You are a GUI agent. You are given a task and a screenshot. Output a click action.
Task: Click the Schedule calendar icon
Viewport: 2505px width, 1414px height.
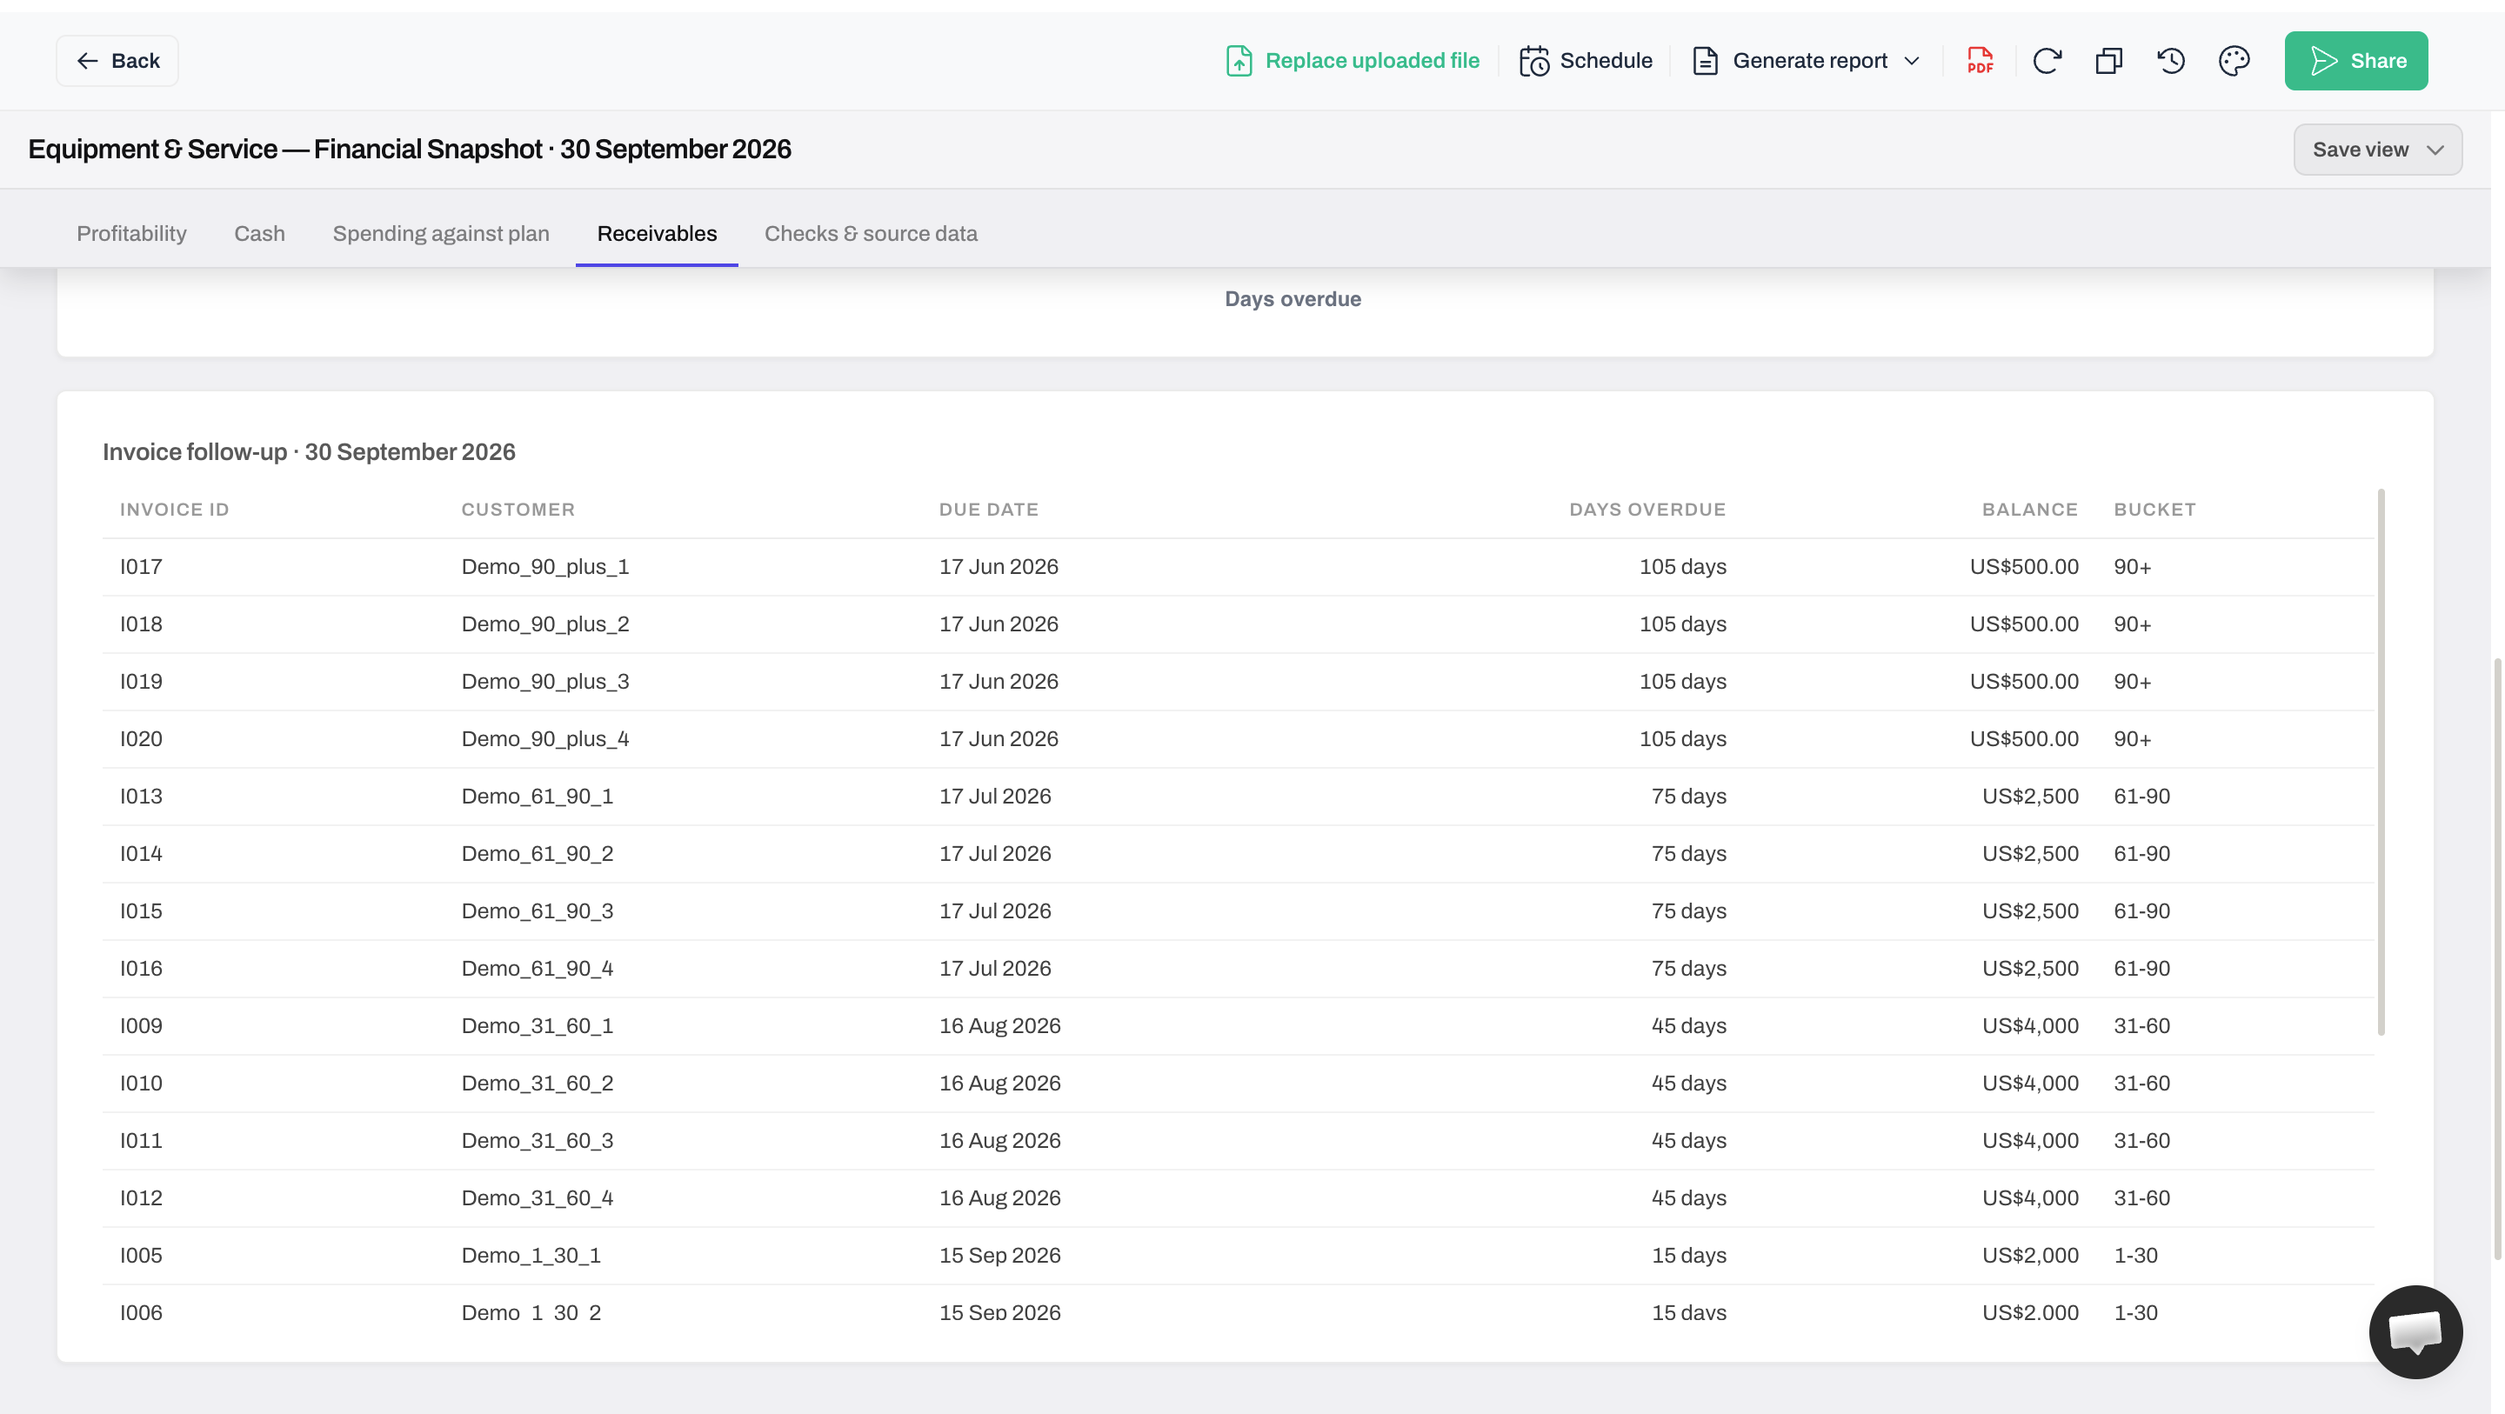pyautogui.click(x=1533, y=60)
